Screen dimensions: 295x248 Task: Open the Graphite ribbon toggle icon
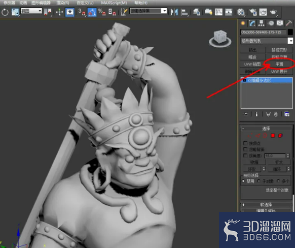208,12
